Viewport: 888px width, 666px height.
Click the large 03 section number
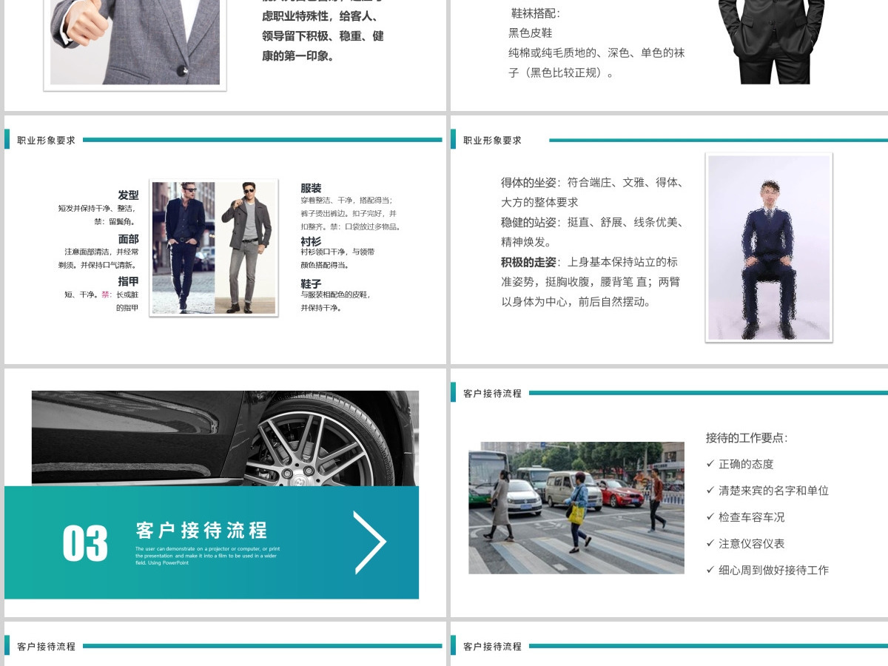[x=85, y=544]
